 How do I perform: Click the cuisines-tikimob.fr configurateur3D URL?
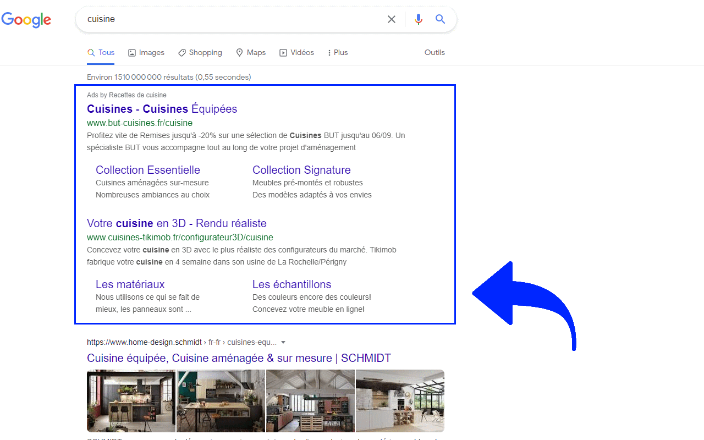pyautogui.click(x=180, y=238)
